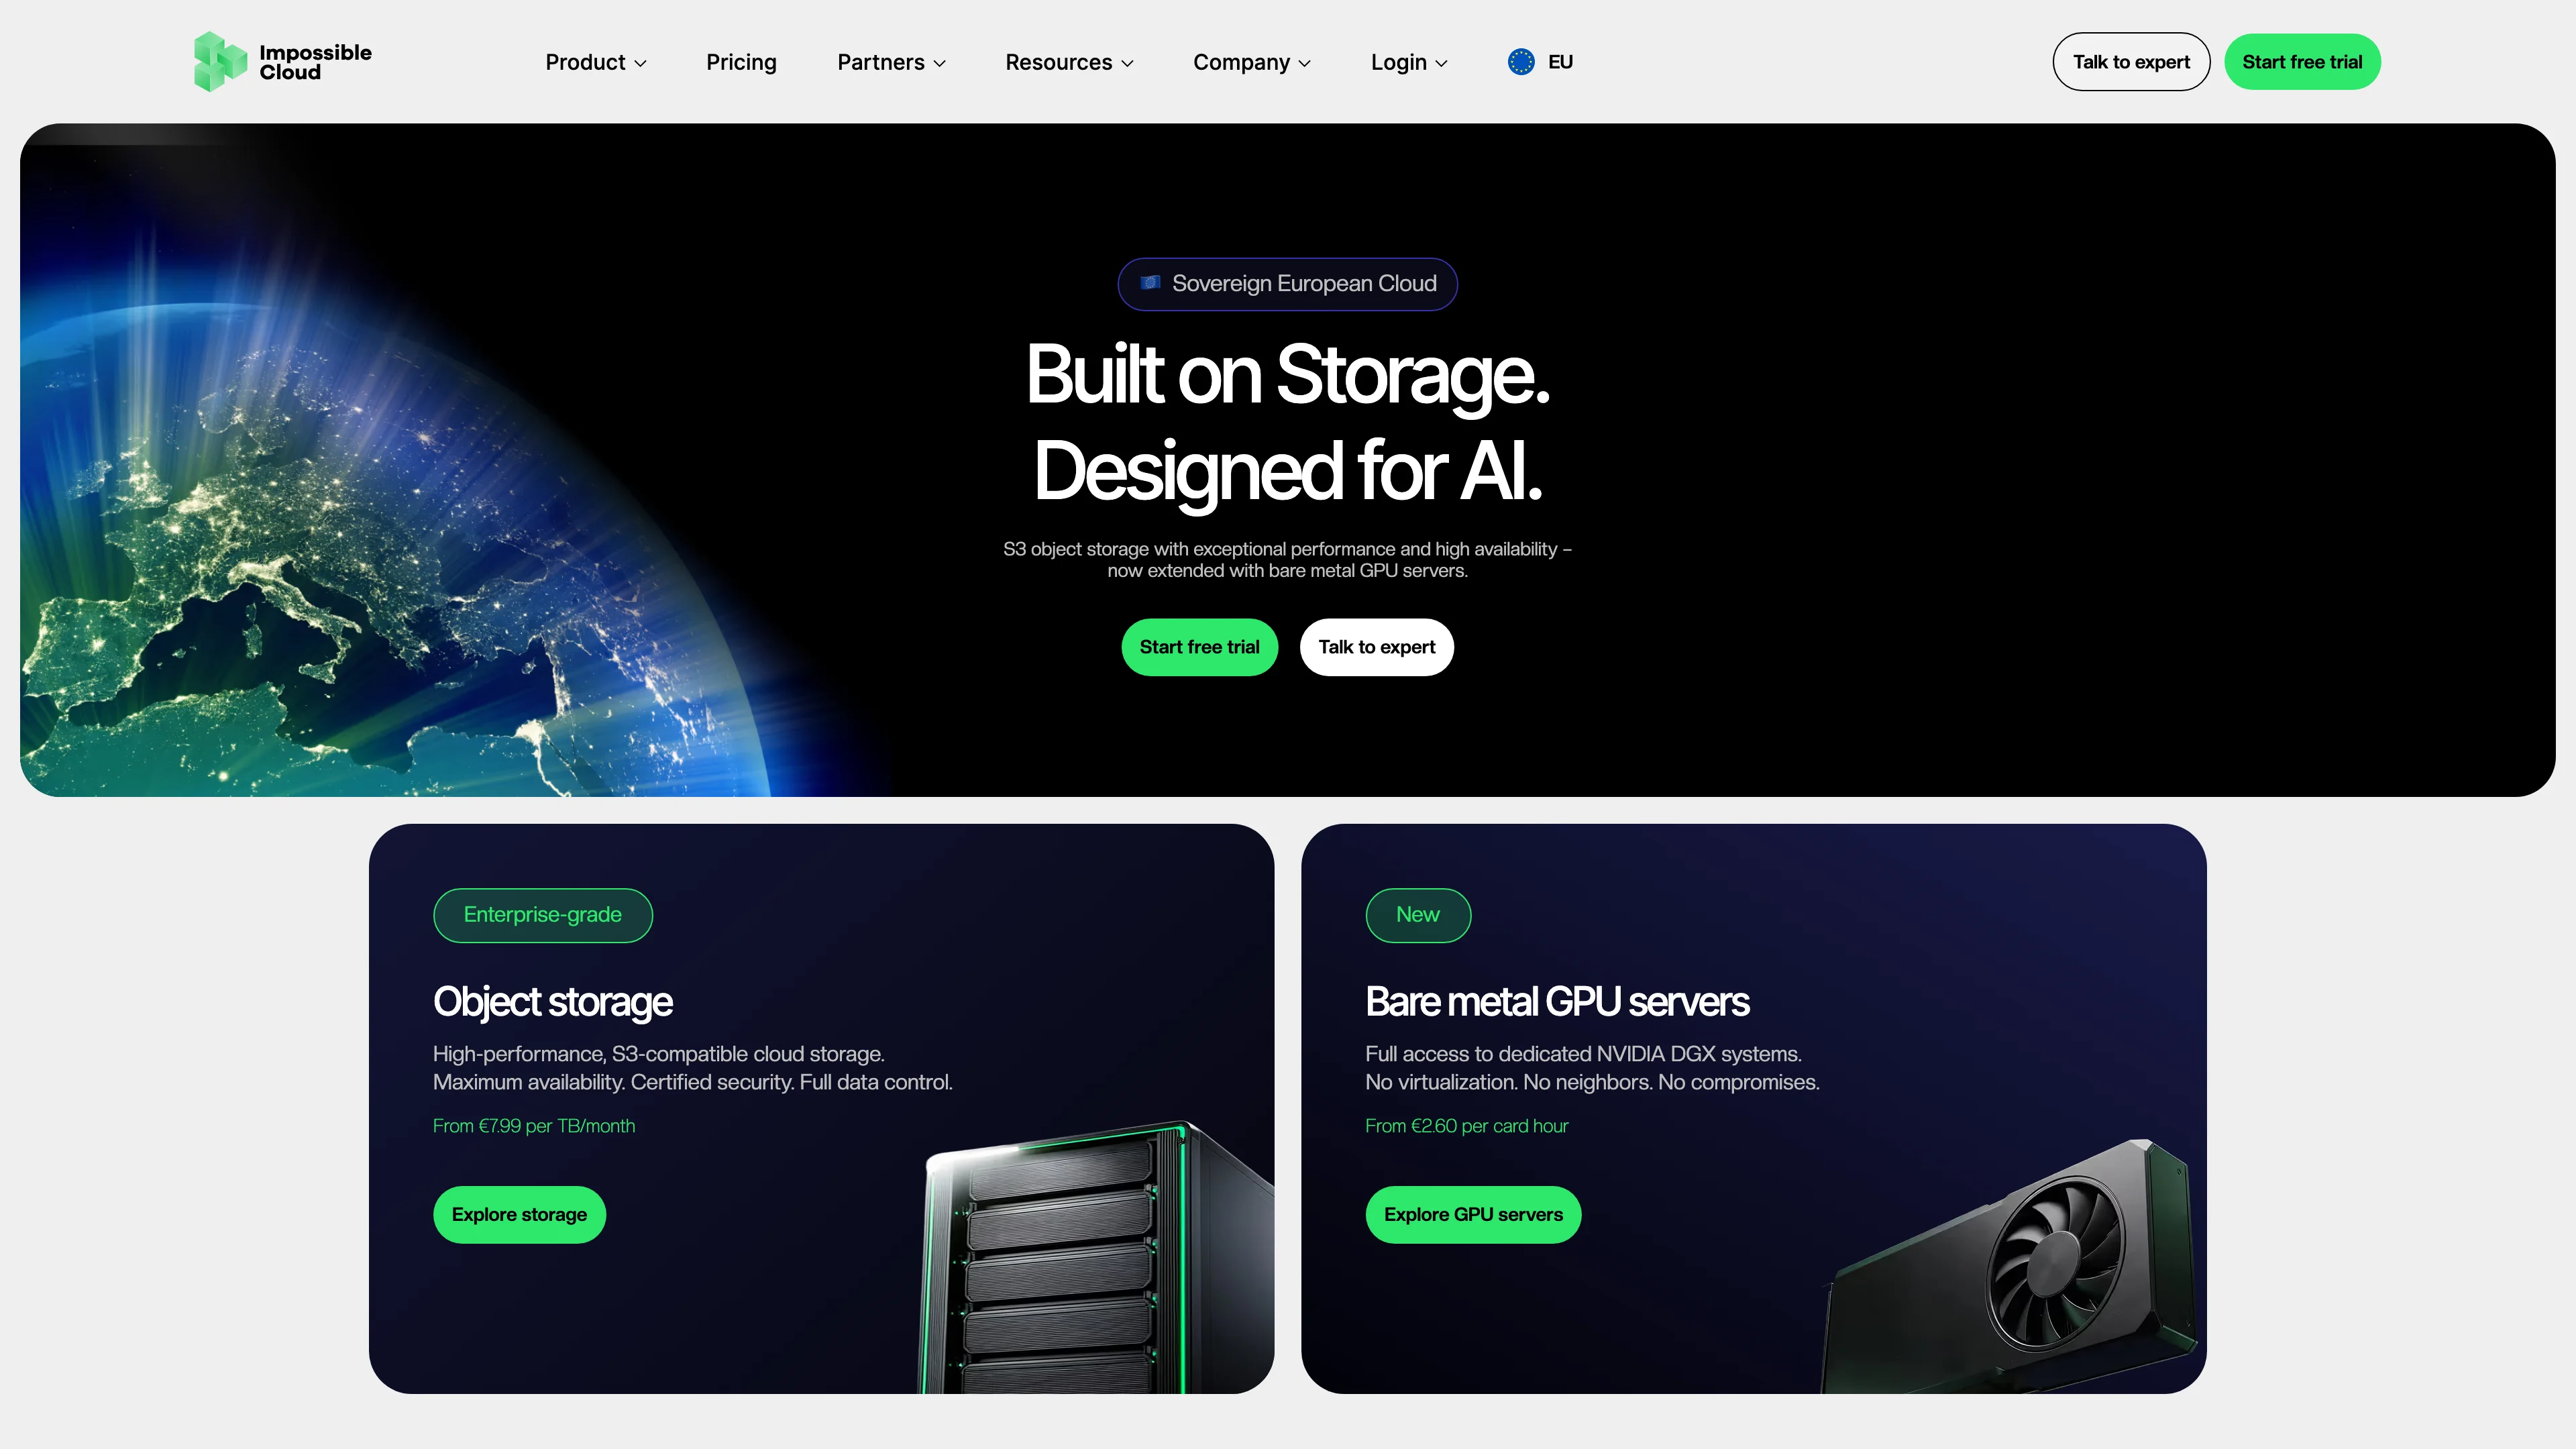This screenshot has width=2576, height=1449.
Task: Start free trial from the hero section
Action: (1200, 647)
